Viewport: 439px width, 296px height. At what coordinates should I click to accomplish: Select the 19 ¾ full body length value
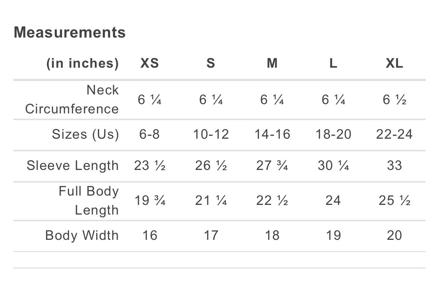coord(150,200)
